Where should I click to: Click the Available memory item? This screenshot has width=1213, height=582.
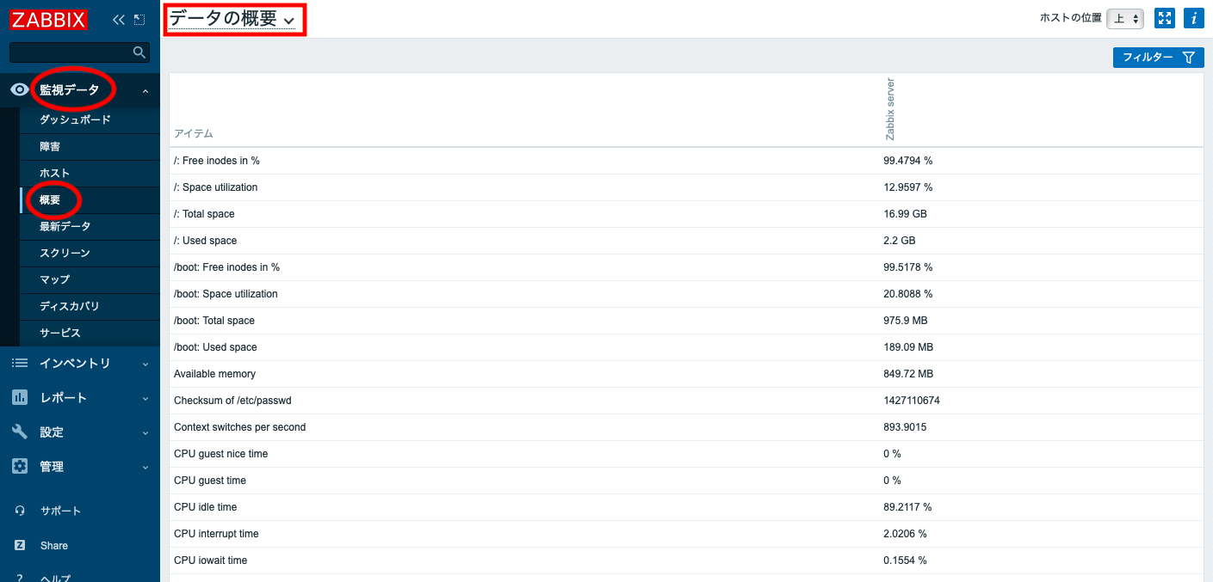pyautogui.click(x=214, y=374)
